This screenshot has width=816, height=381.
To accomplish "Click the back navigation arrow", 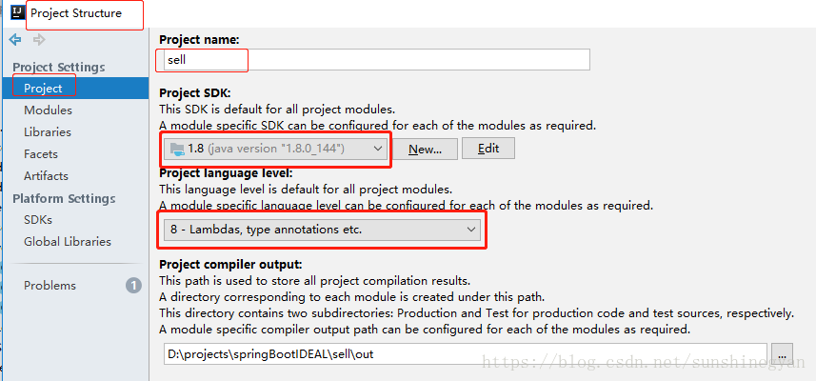I will tap(15, 40).
